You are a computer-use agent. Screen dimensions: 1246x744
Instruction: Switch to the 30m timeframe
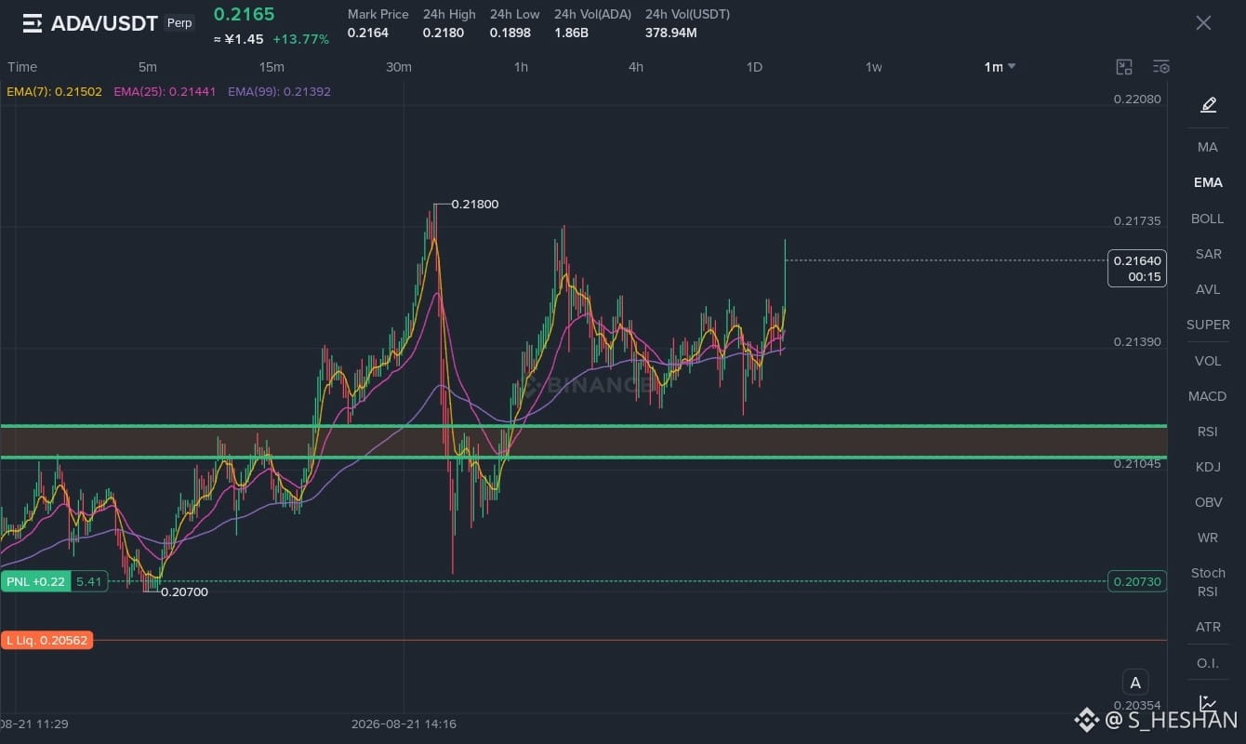click(x=399, y=67)
